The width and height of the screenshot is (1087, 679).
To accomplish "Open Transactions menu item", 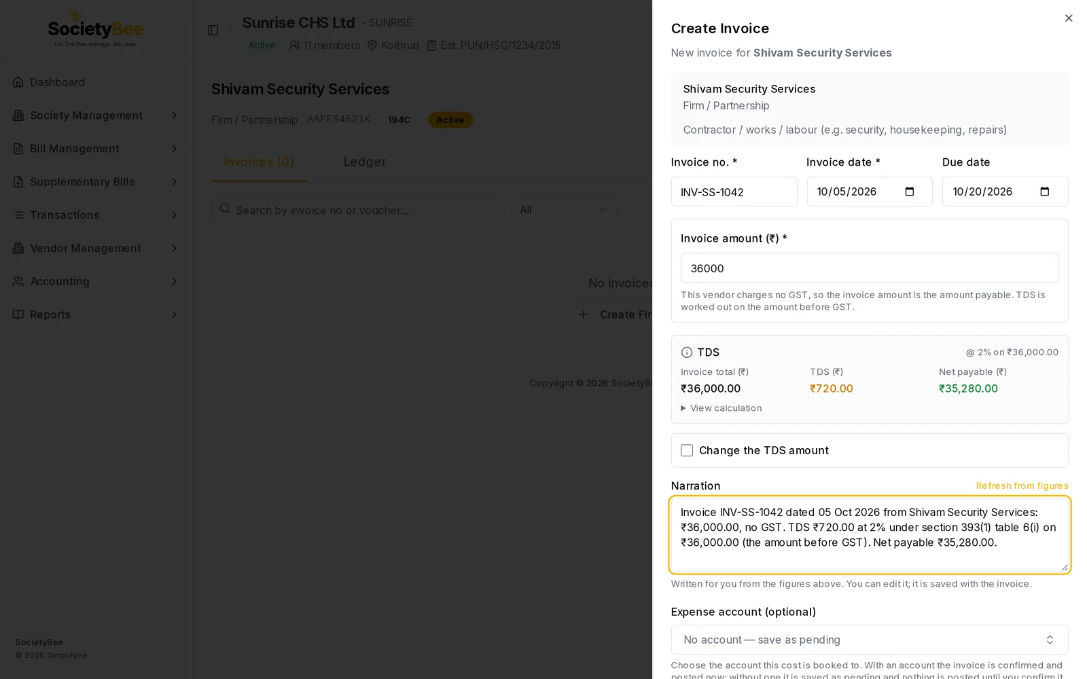I will [95, 215].
